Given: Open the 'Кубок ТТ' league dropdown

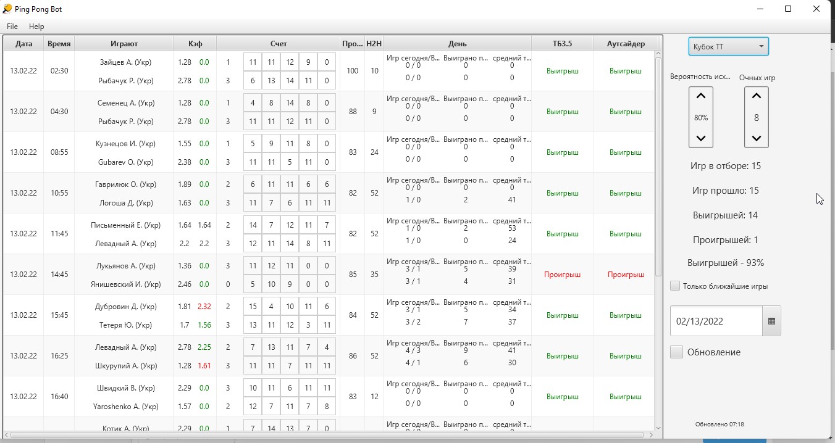Looking at the screenshot, I should [x=728, y=47].
